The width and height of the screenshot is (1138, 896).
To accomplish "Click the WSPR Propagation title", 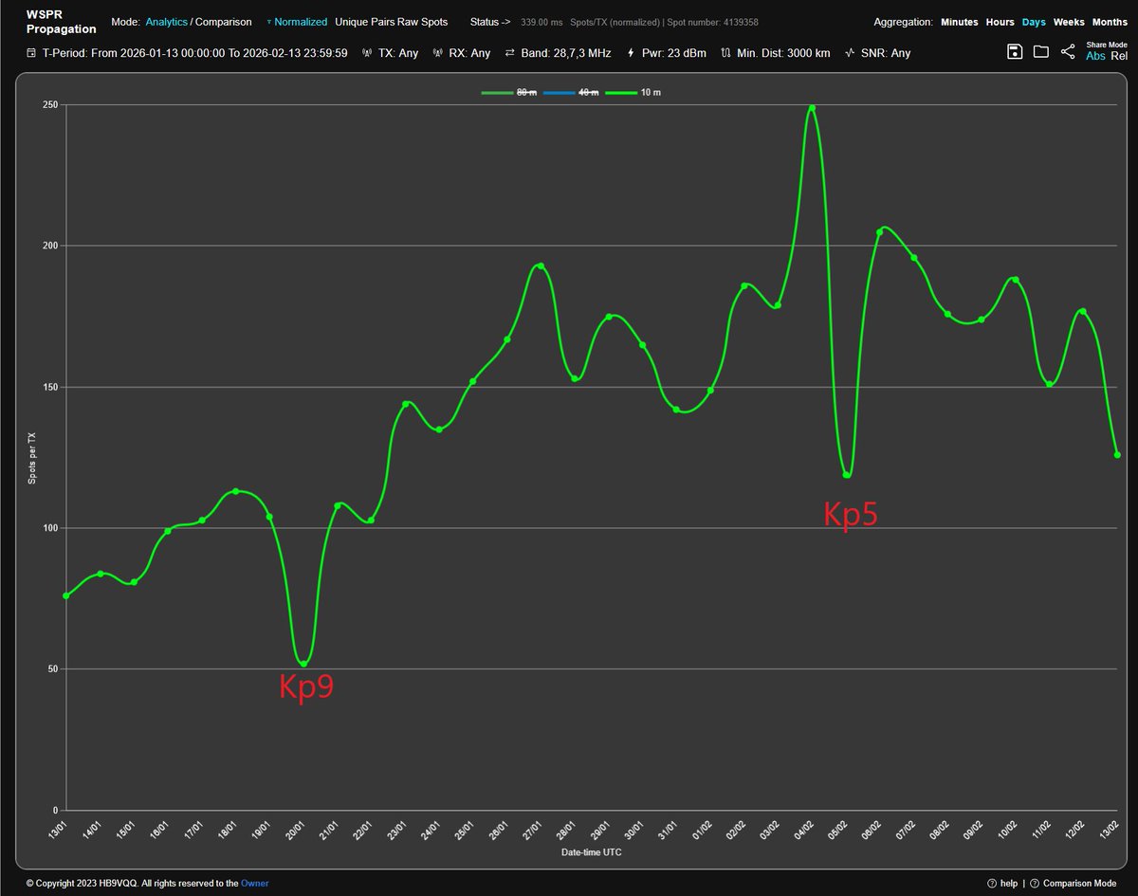I will pyautogui.click(x=61, y=22).
